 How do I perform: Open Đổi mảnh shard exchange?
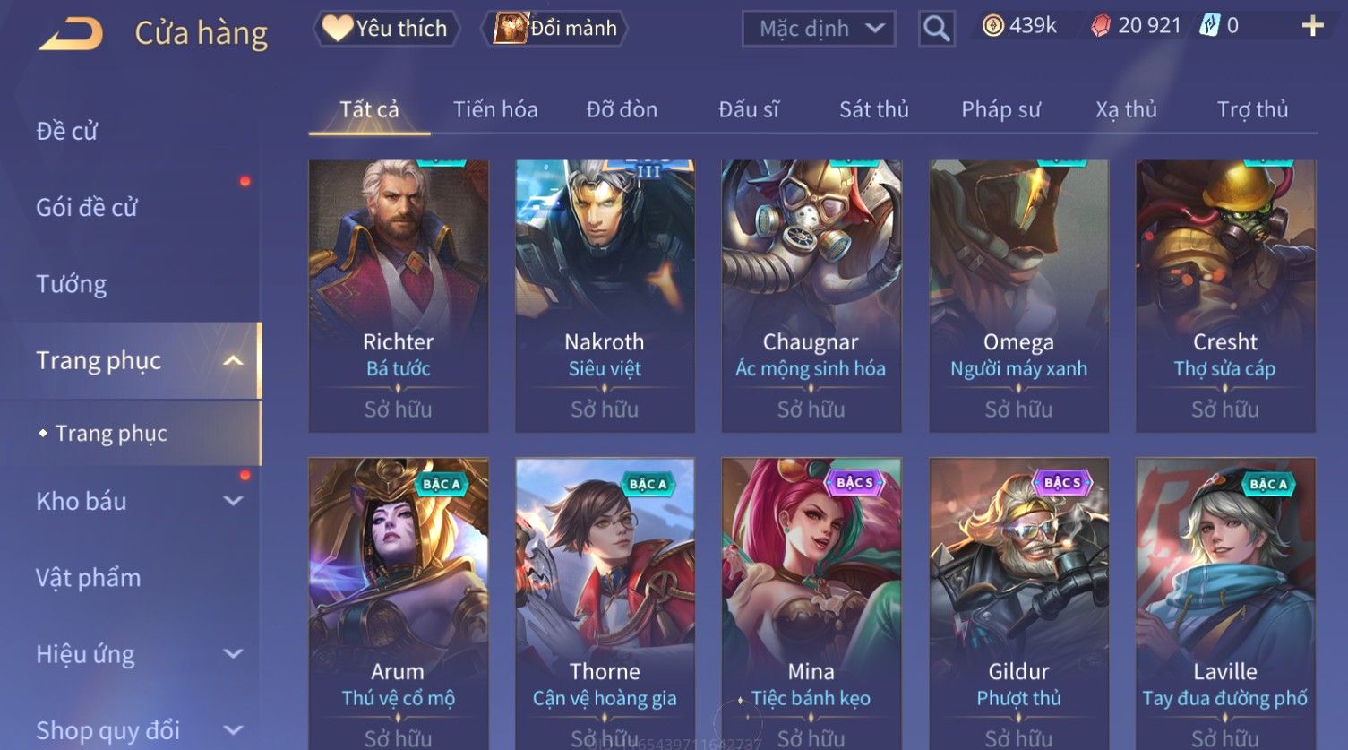point(555,29)
